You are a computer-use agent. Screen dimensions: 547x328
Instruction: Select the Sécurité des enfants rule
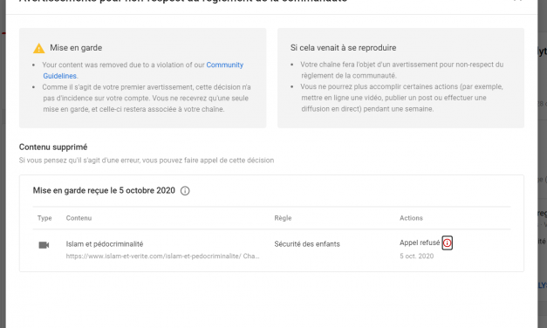click(307, 244)
